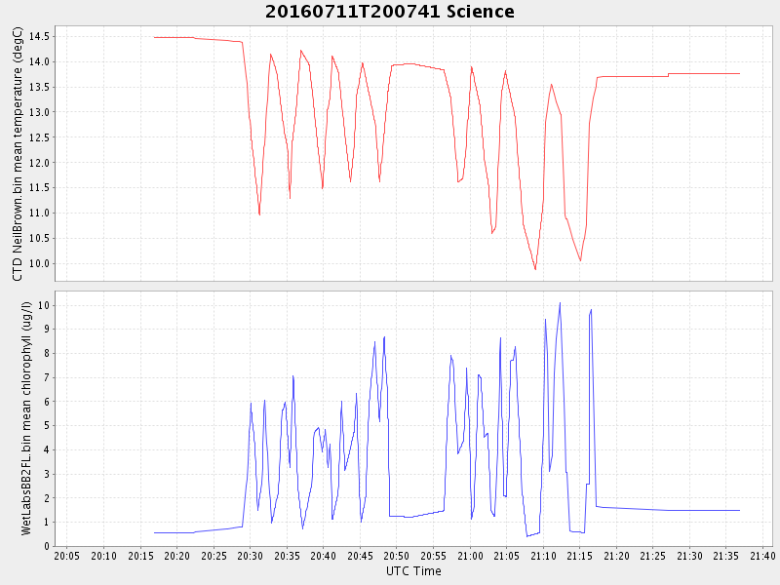Click the chart title '20160711T200741 Science'
780x585 pixels.
[390, 12]
